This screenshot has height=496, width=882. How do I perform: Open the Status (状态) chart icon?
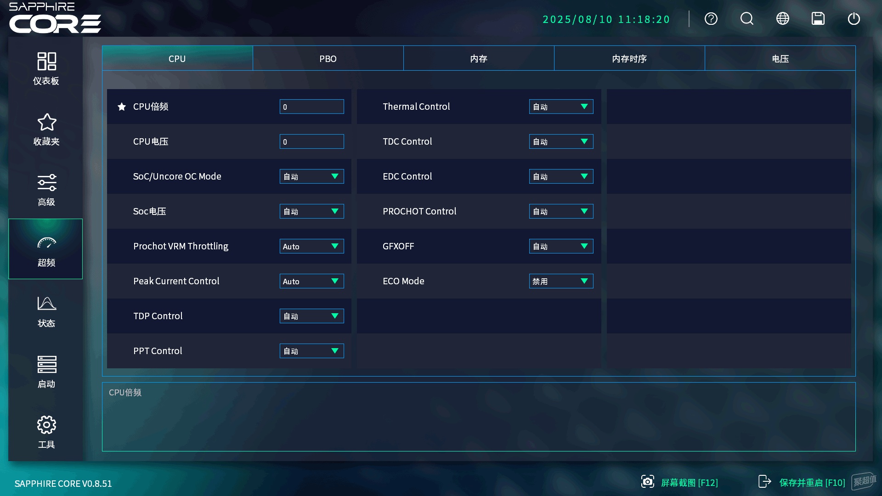[x=46, y=303]
